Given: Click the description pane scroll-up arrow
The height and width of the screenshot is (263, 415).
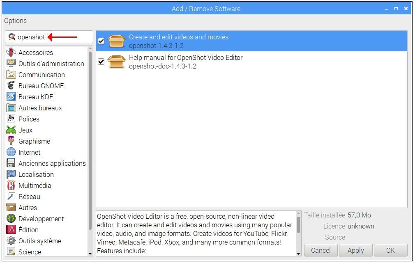Looking at the screenshot, I should [298, 213].
